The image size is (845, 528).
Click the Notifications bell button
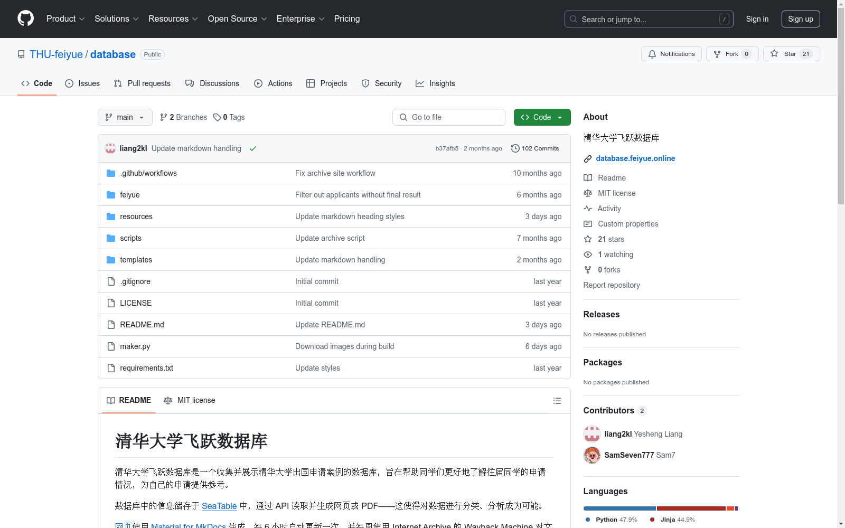(671, 54)
